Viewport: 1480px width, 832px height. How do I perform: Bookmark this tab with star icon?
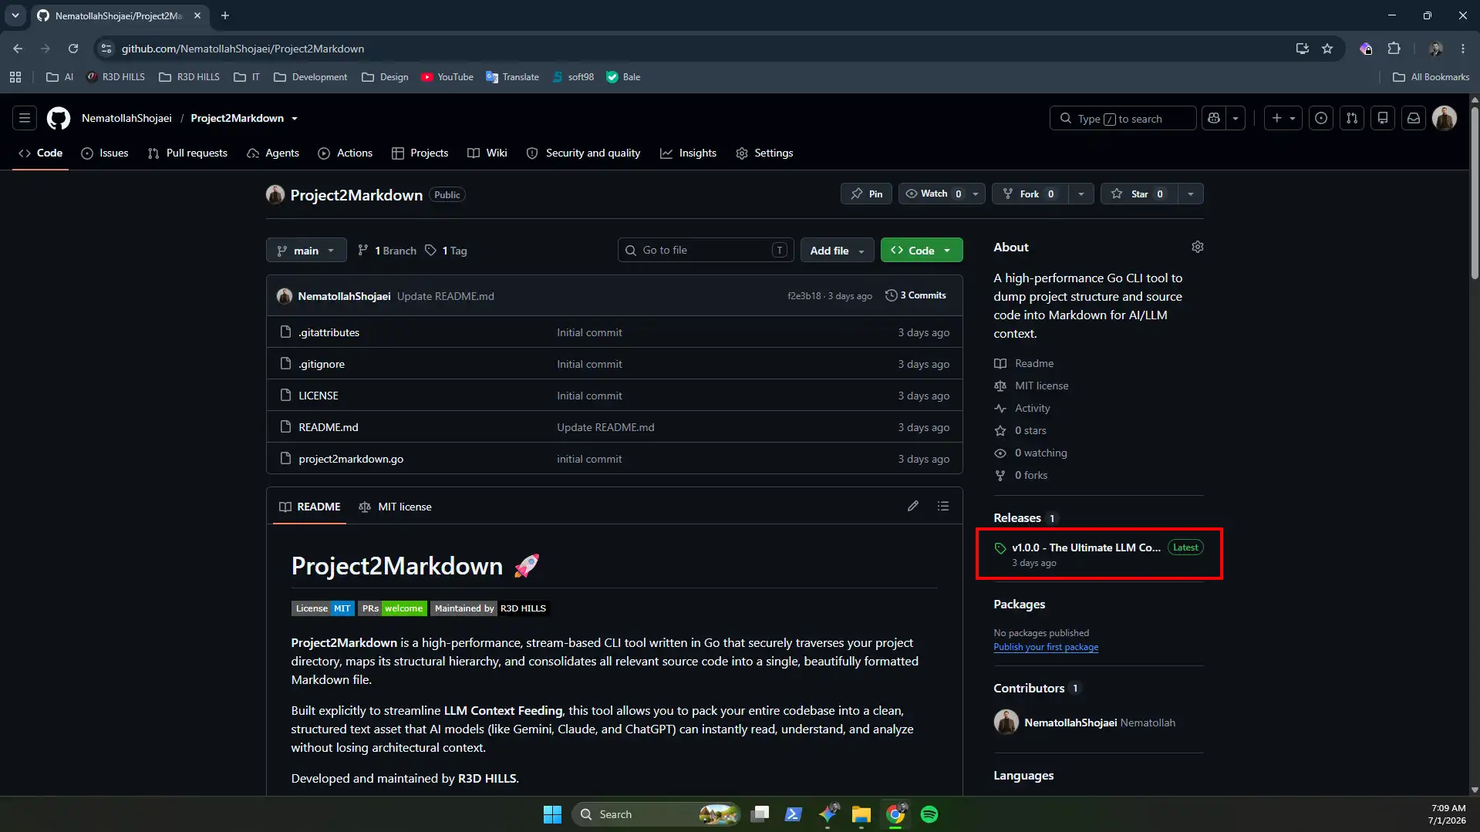coord(1327,49)
